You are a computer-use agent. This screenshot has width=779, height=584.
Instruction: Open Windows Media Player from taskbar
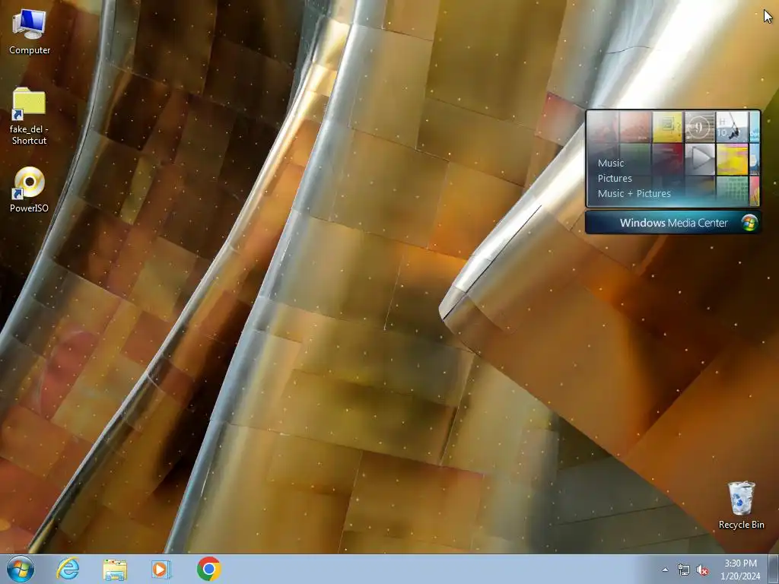[161, 569]
